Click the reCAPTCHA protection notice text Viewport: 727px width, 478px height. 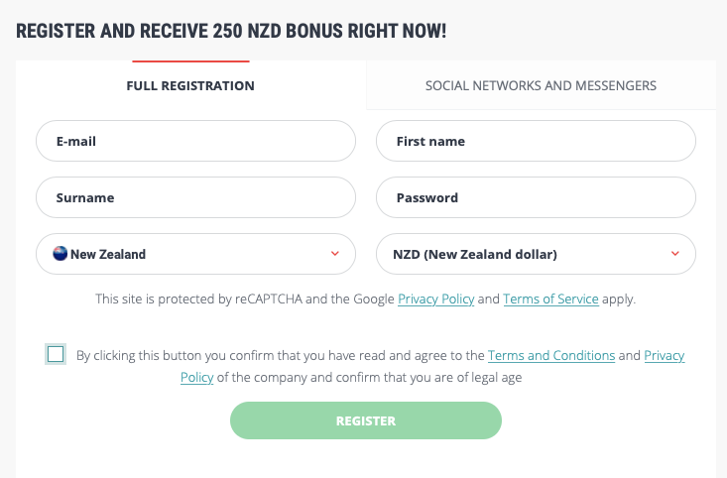tap(246, 299)
